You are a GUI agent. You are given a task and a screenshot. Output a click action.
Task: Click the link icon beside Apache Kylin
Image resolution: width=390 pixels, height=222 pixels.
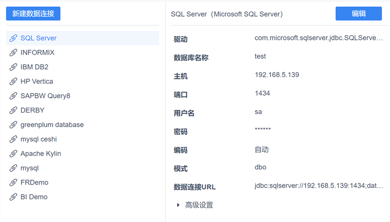click(x=13, y=154)
